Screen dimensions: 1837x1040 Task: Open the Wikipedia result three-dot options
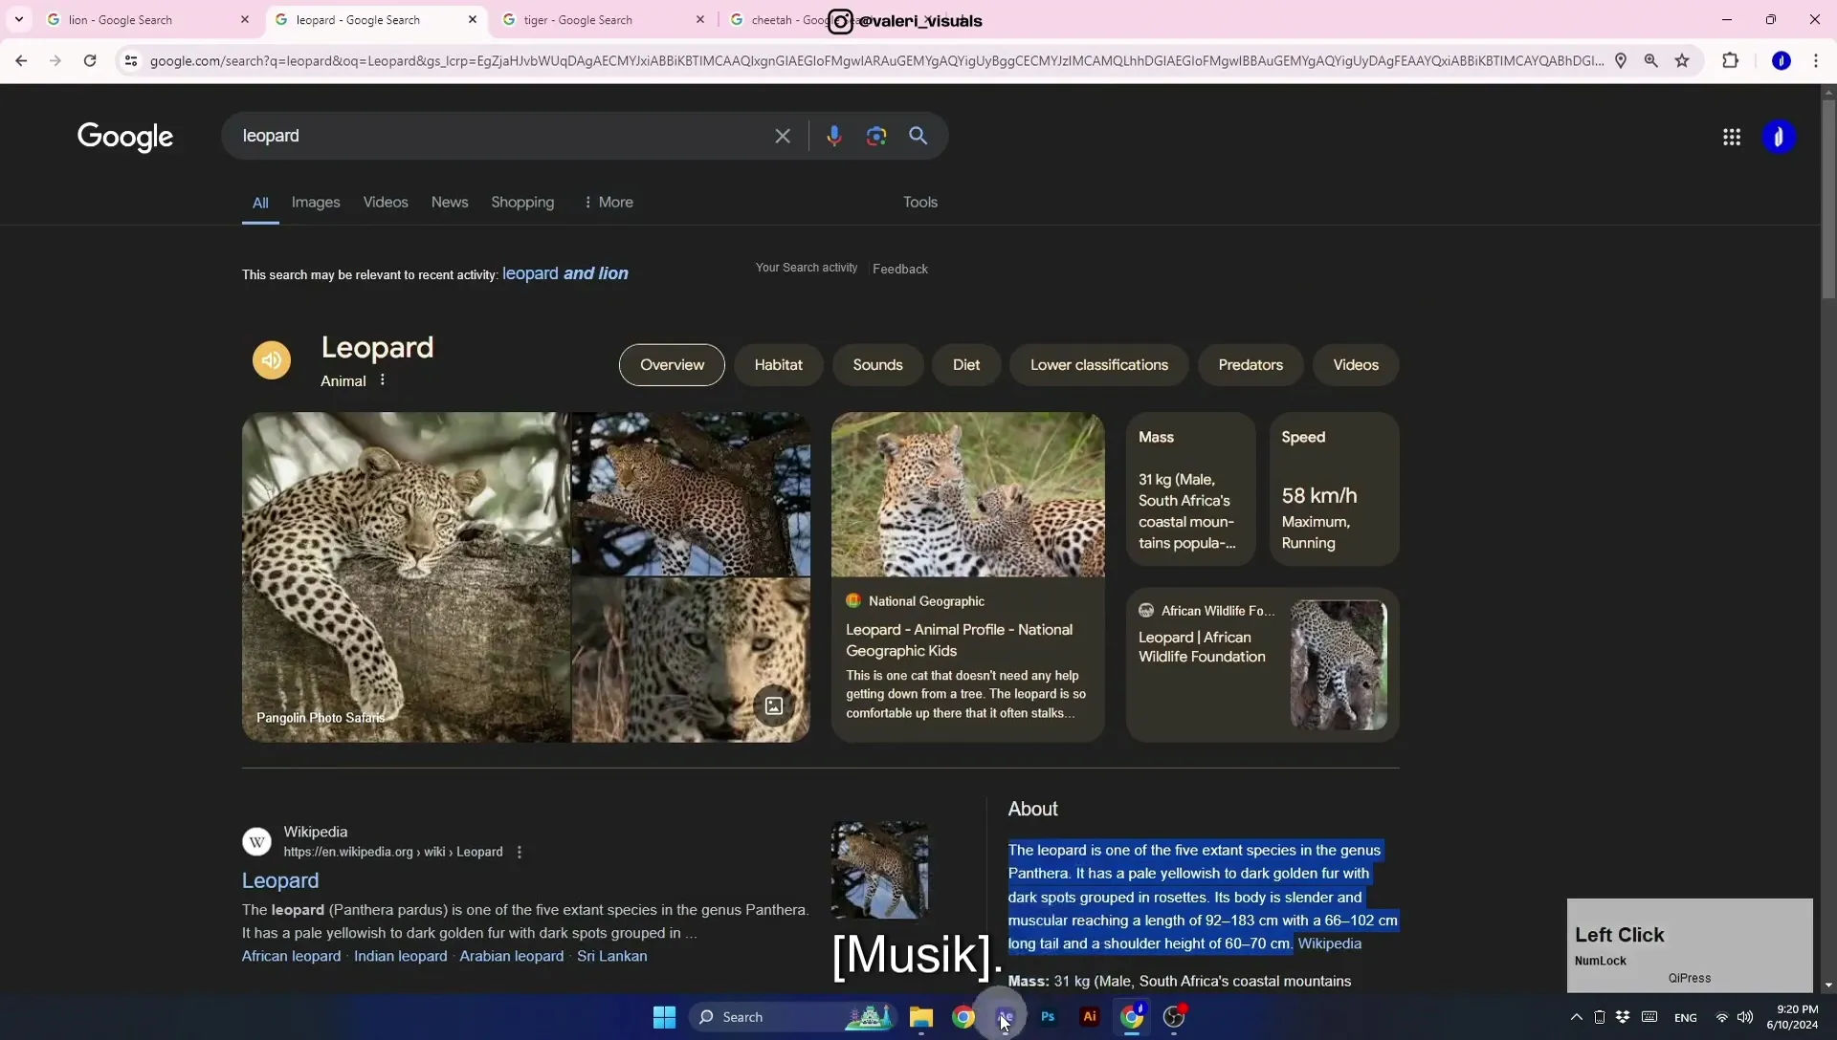(520, 853)
